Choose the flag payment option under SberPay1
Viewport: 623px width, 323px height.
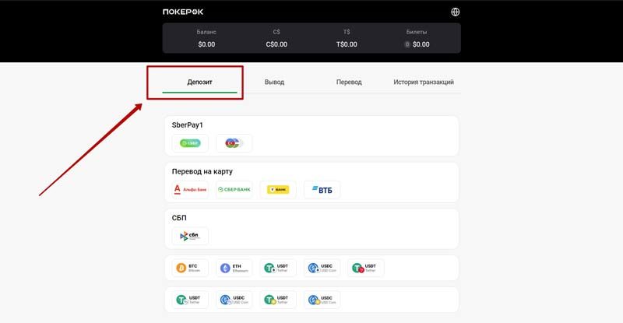[234, 143]
